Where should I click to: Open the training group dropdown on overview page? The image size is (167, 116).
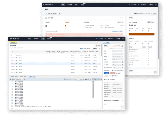[120, 22]
